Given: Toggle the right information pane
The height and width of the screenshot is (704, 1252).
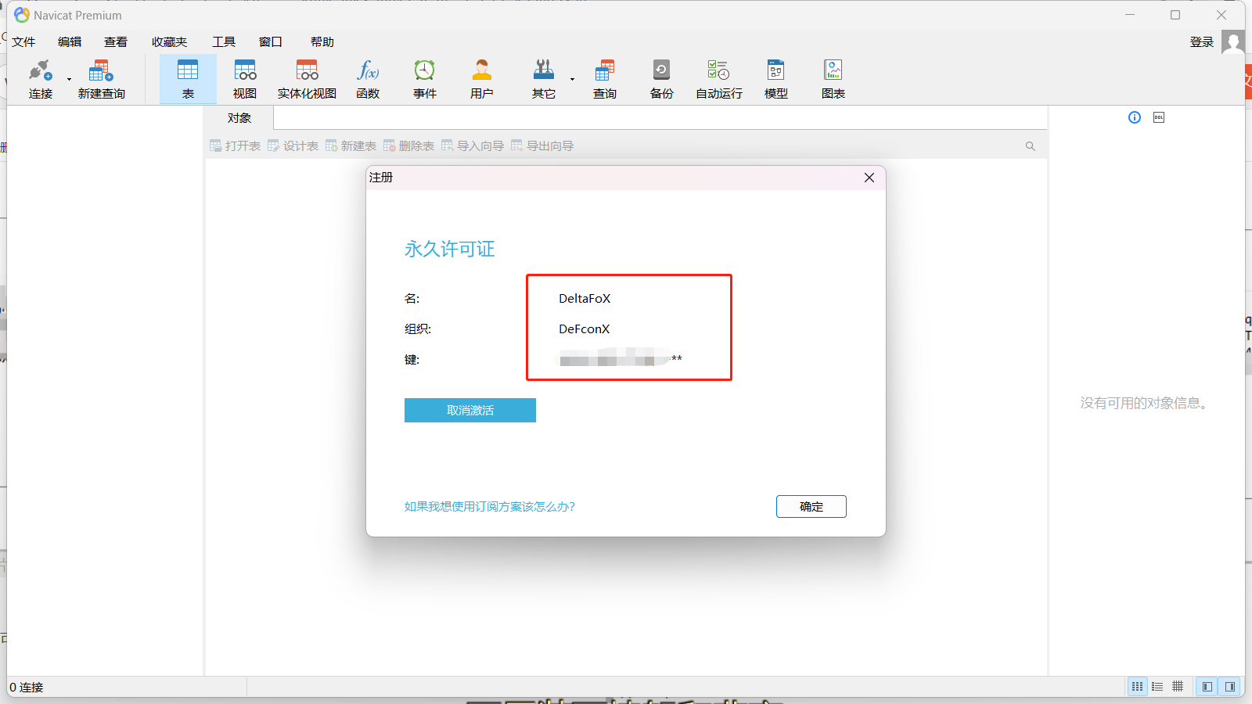Looking at the screenshot, I should coord(1230,687).
